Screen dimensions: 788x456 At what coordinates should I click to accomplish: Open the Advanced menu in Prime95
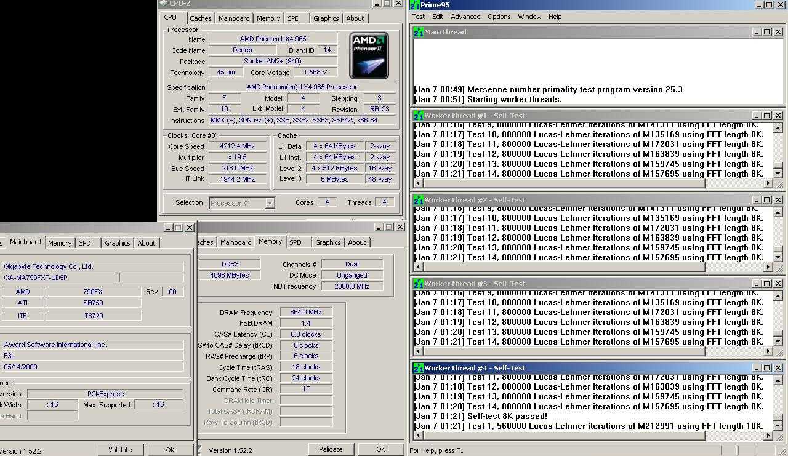coord(465,17)
